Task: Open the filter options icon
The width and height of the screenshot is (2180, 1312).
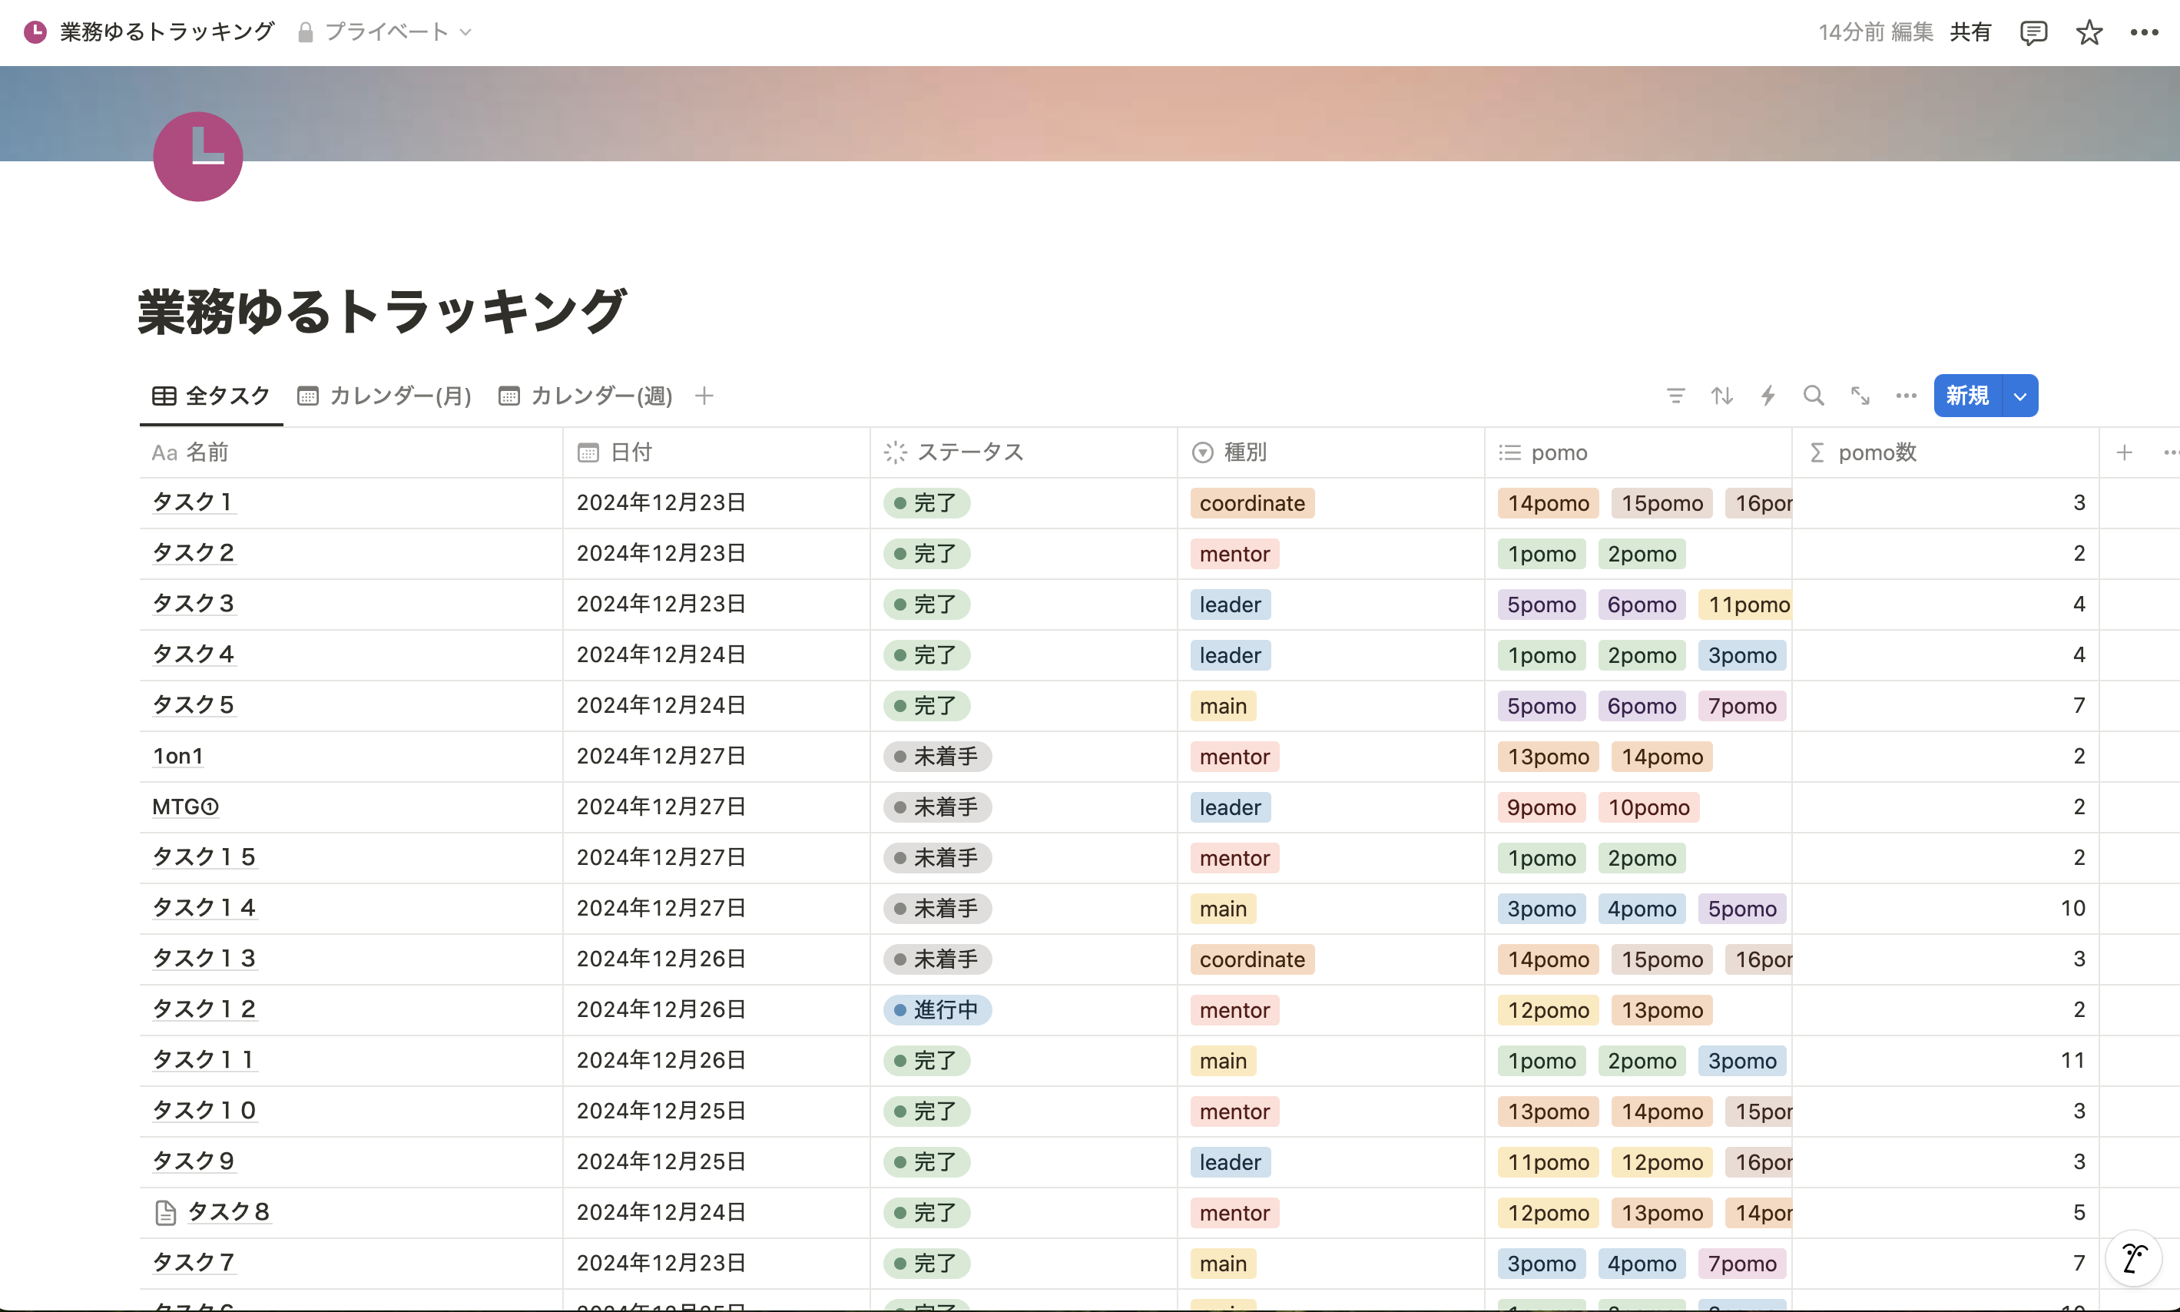Action: click(x=1675, y=395)
